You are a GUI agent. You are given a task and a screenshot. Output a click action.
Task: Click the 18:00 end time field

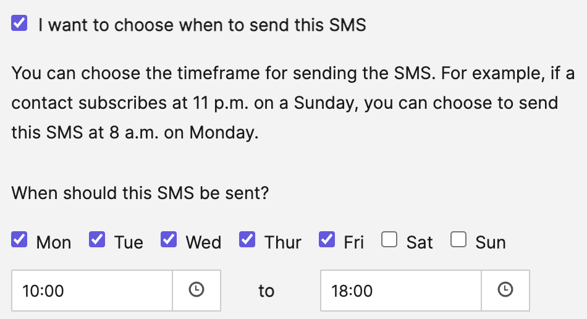tap(400, 290)
